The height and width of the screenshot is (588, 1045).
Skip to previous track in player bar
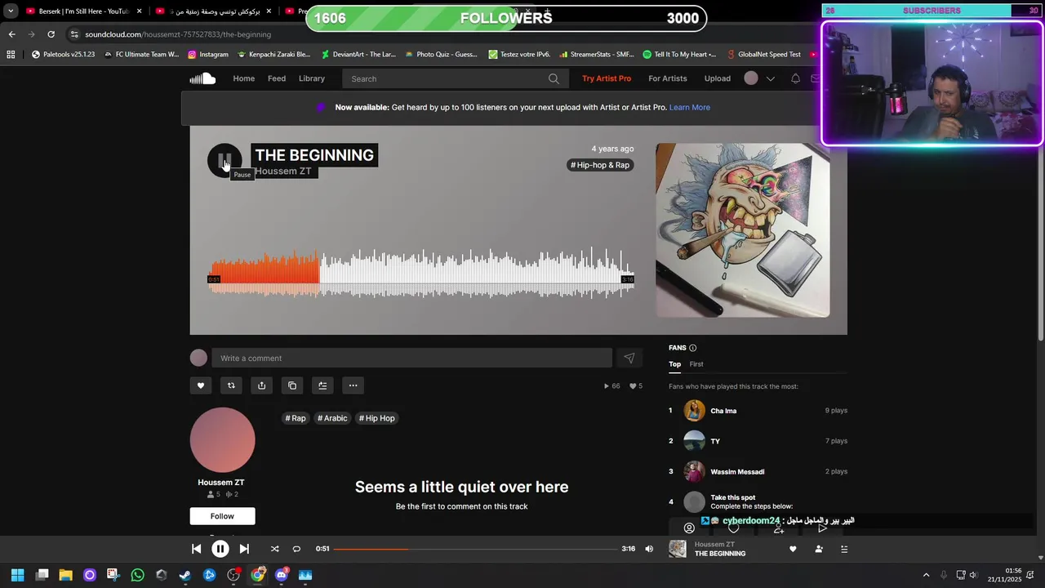tap(196, 549)
